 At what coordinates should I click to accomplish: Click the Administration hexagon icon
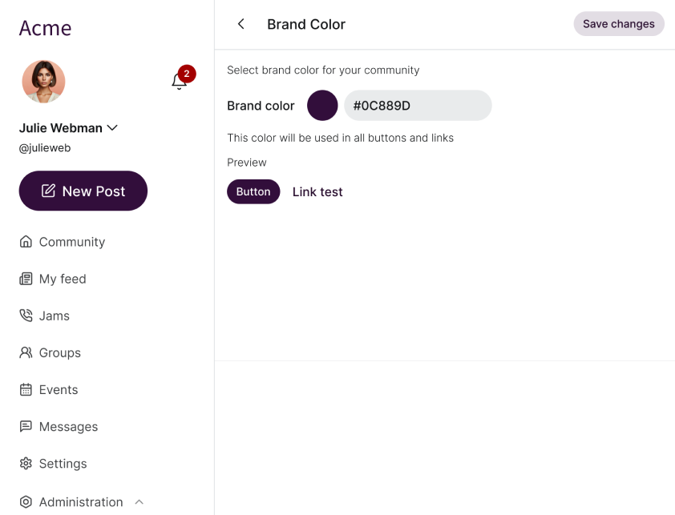26,502
